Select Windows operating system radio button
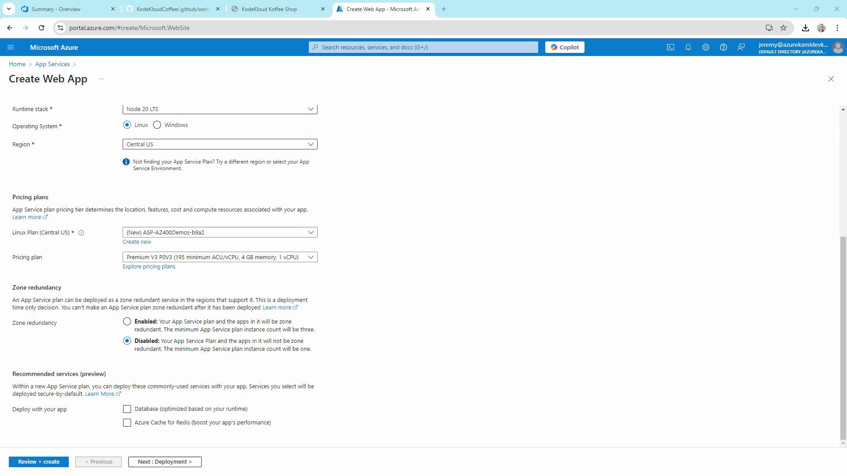The image size is (847, 476). click(157, 125)
